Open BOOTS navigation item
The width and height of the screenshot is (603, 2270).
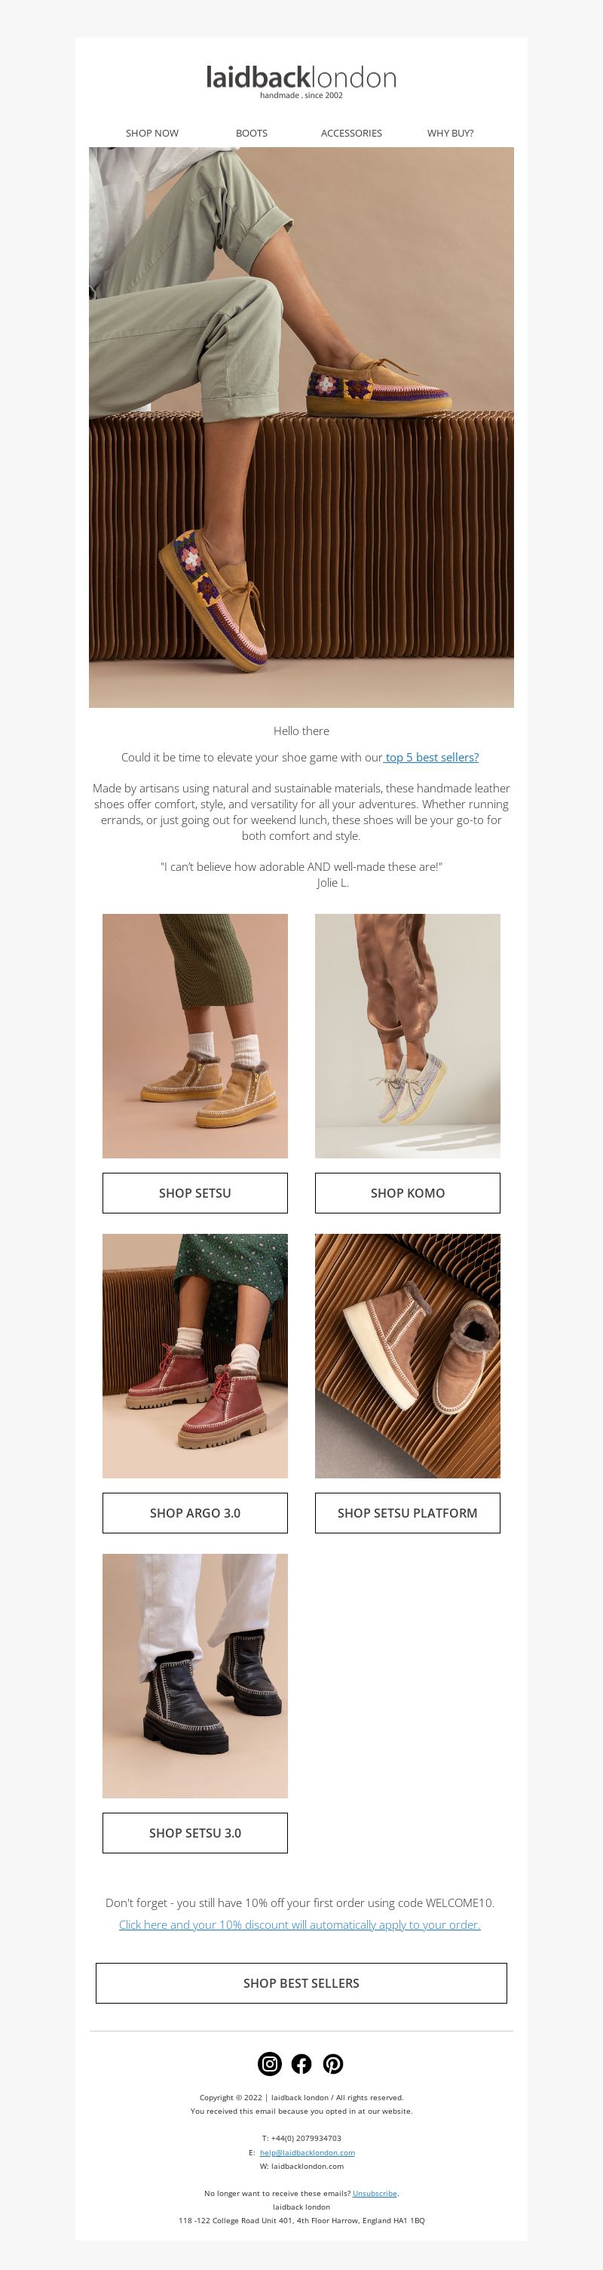pyautogui.click(x=252, y=133)
